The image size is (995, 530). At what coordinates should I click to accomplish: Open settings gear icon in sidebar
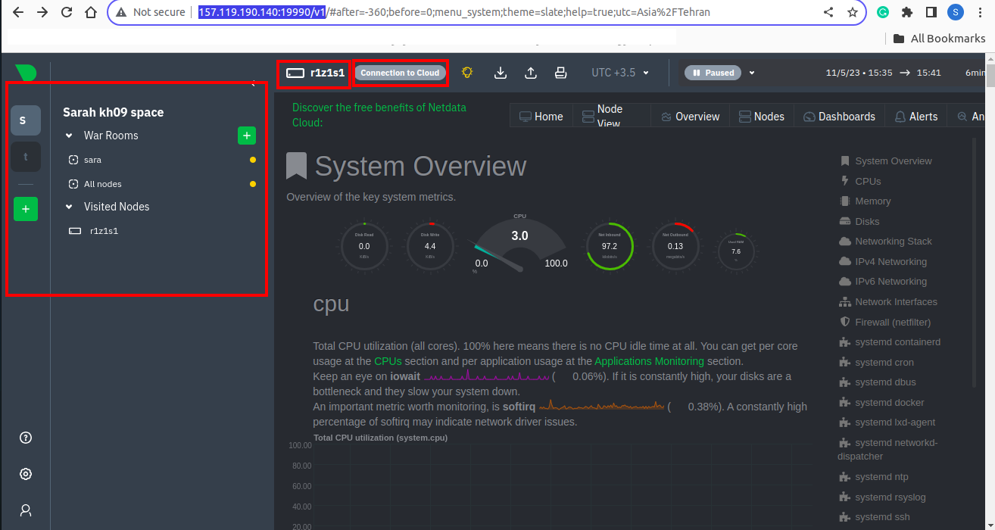[x=26, y=474]
